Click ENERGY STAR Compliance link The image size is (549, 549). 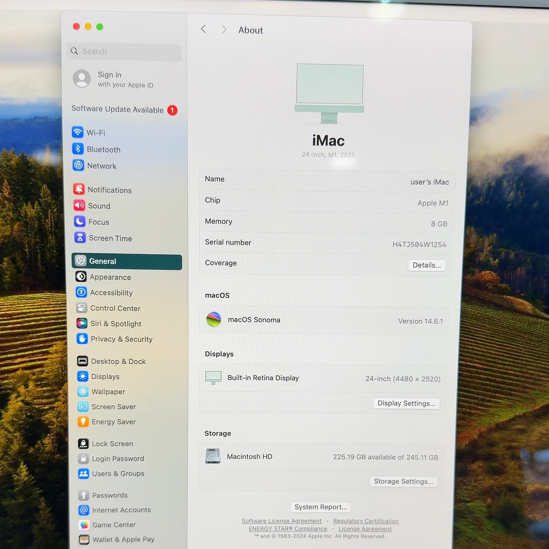point(288,528)
